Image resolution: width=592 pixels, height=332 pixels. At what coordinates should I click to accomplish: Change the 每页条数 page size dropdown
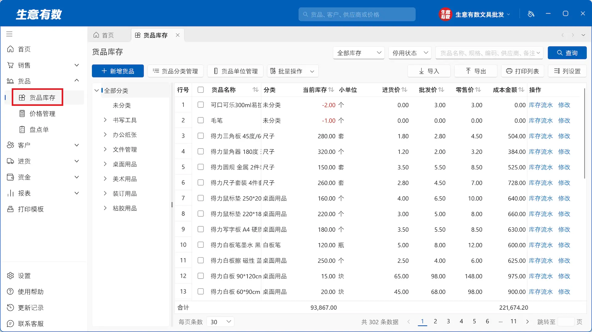tap(220, 322)
